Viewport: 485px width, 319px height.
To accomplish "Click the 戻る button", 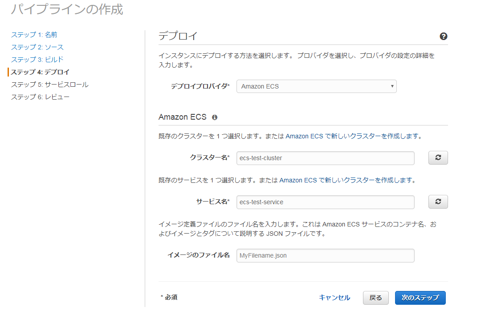I will [x=375, y=298].
